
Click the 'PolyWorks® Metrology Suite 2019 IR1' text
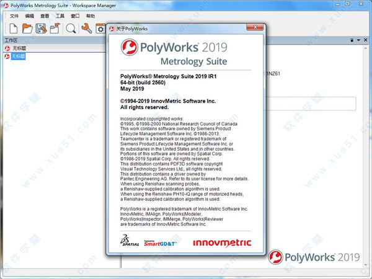click(x=168, y=76)
